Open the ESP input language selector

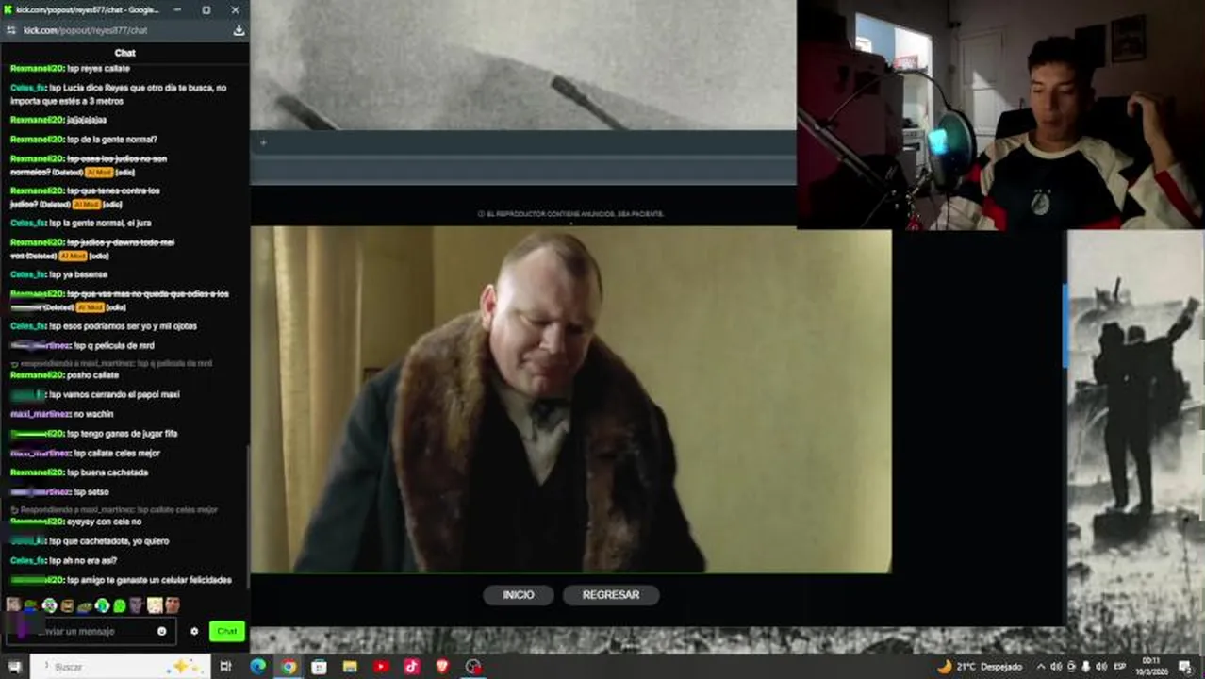pos(1120,667)
